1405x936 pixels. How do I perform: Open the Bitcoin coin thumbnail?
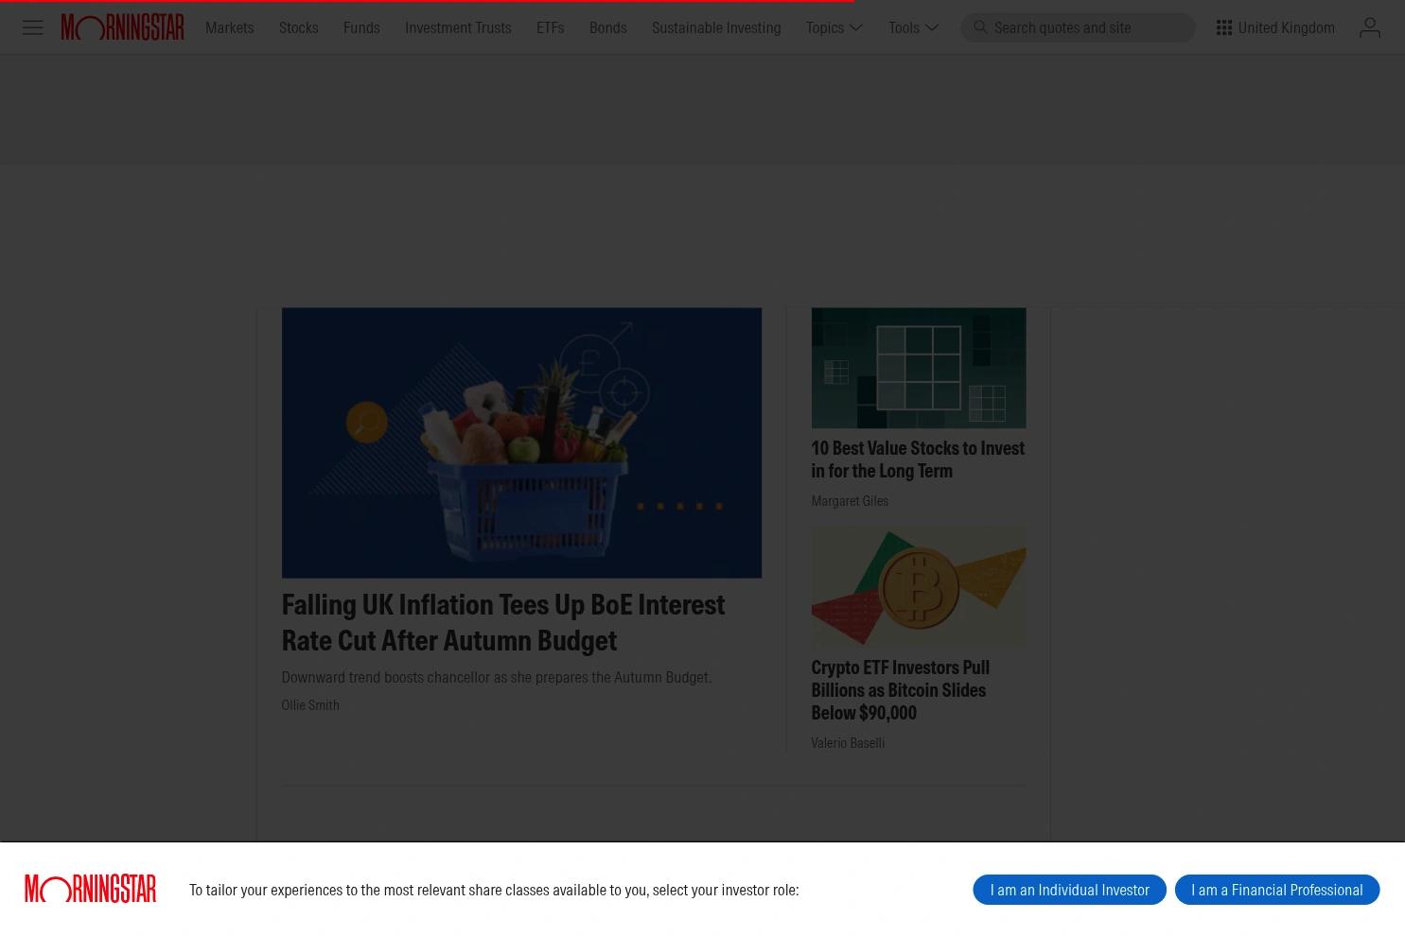tap(918, 587)
